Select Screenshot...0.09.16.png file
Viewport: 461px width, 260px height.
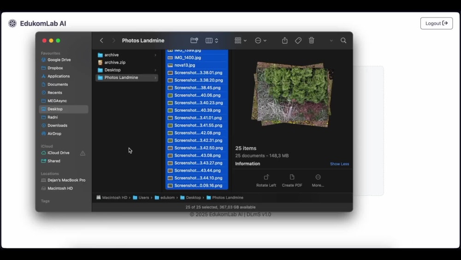[197, 186]
